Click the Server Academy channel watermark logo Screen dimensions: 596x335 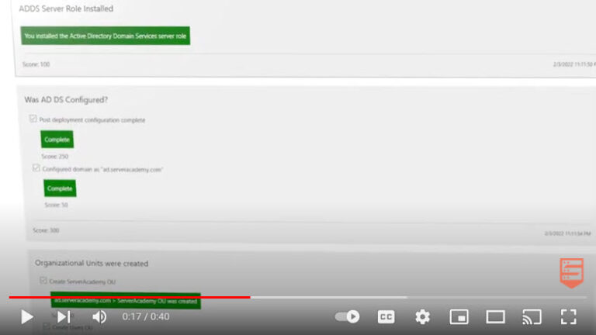[x=571, y=273]
